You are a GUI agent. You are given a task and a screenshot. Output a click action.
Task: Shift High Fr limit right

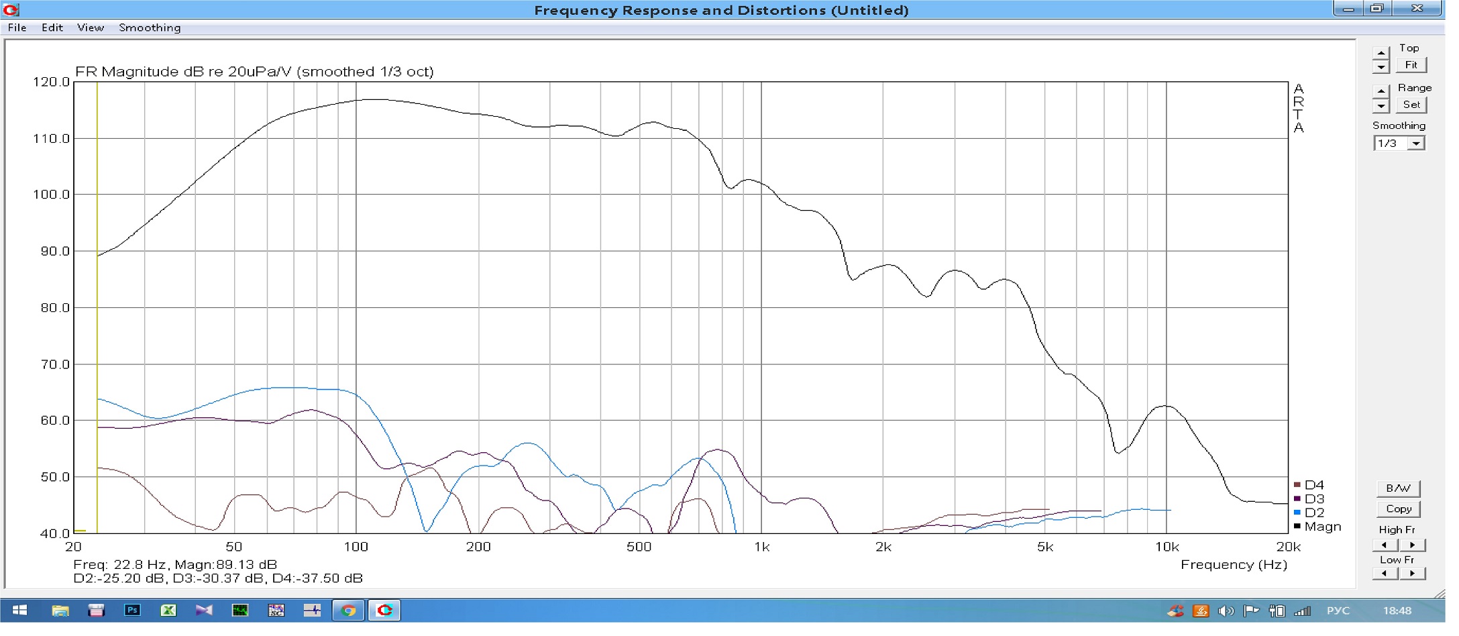click(x=1412, y=545)
